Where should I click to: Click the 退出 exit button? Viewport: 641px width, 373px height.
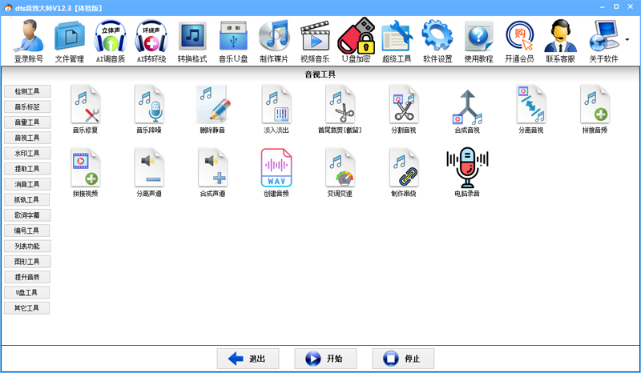248,359
